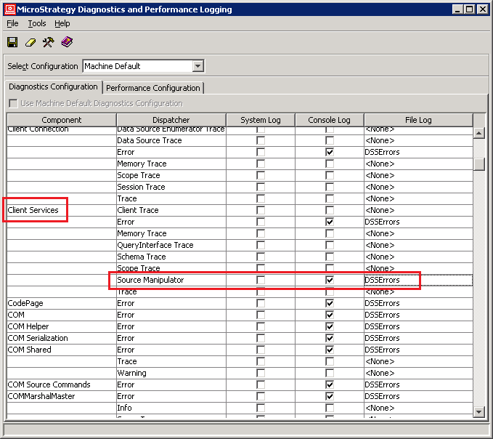Click the Save floppy disk icon
Image resolution: width=493 pixels, height=439 pixels.
[12, 42]
